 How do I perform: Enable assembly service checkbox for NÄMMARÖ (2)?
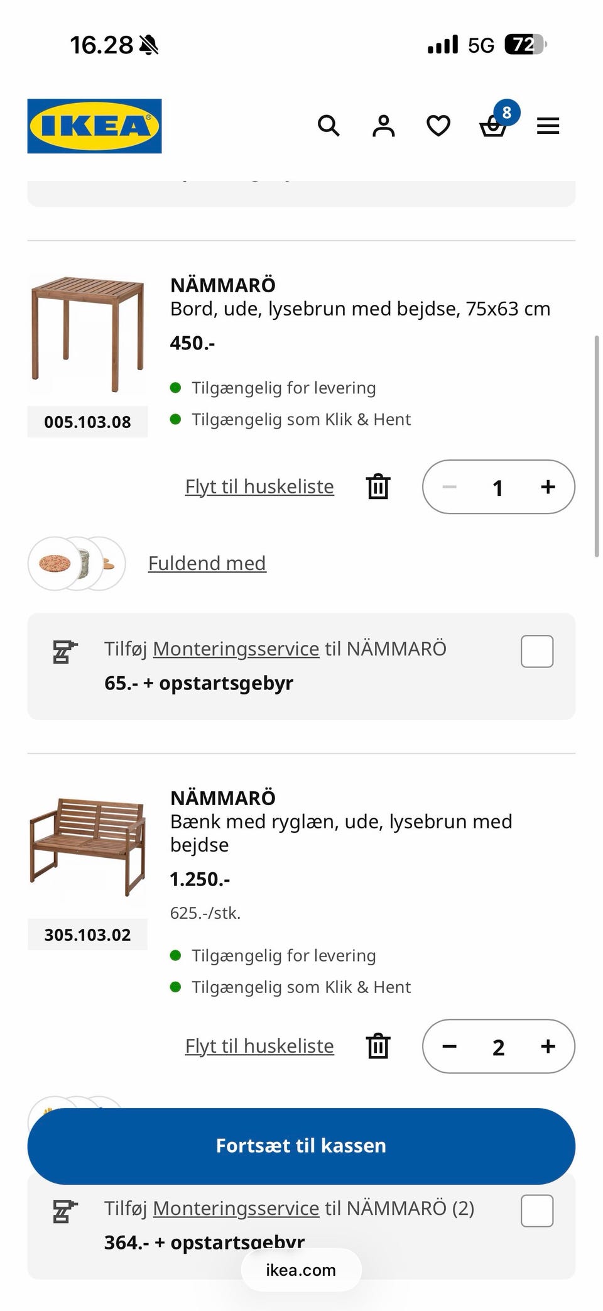[x=536, y=1210]
